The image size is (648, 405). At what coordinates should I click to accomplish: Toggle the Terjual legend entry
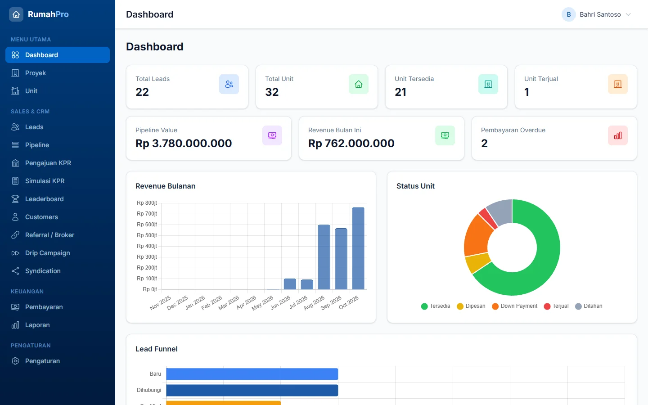[x=556, y=306]
